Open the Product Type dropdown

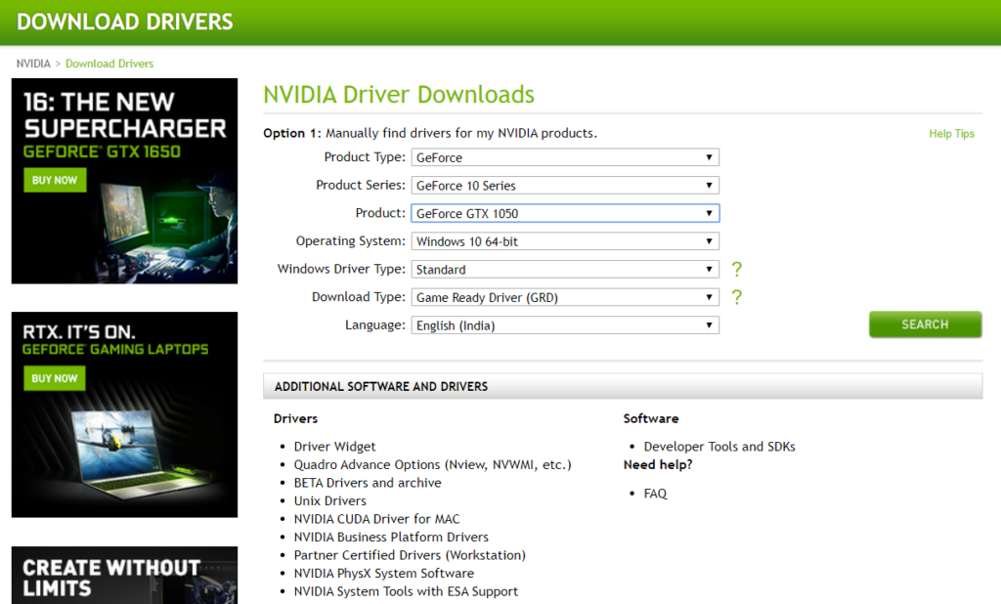pyautogui.click(x=565, y=157)
